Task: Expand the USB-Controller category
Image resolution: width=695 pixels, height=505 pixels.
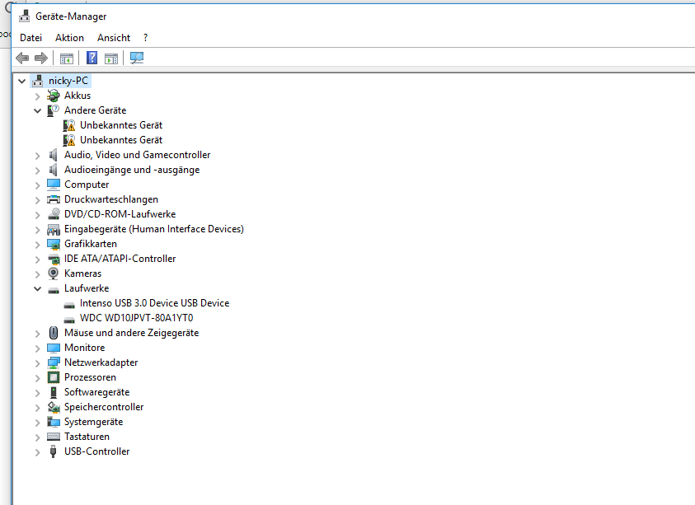Action: 37,452
